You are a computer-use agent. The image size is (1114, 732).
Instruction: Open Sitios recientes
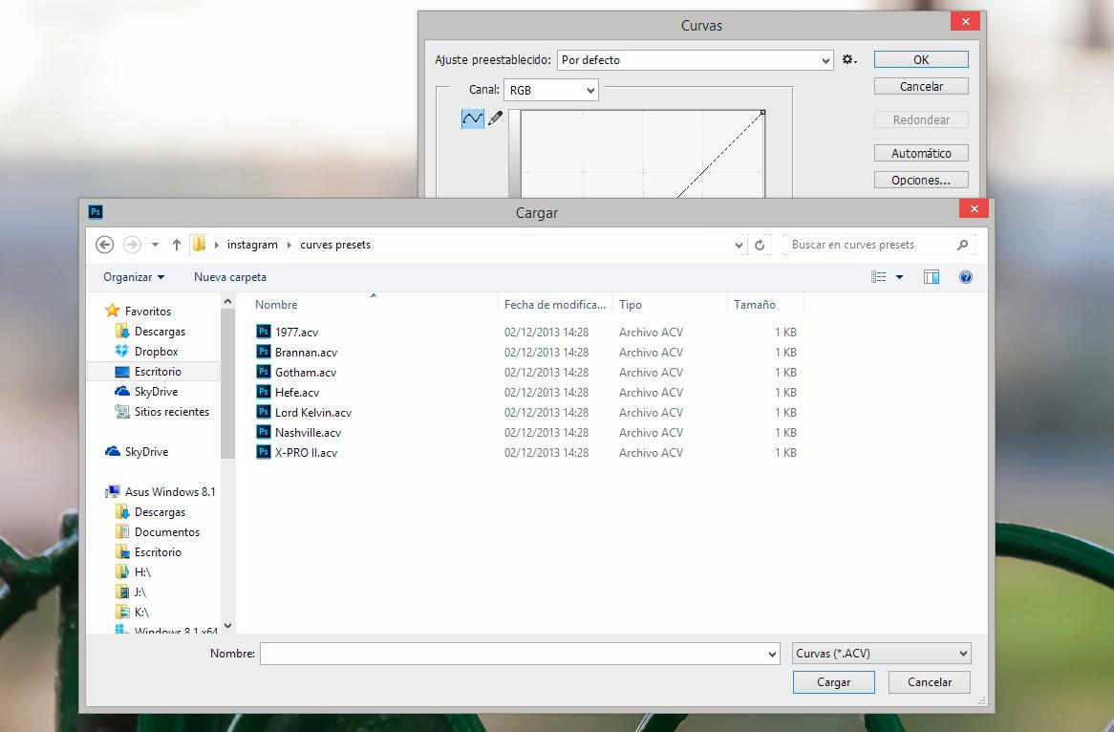pos(162,412)
